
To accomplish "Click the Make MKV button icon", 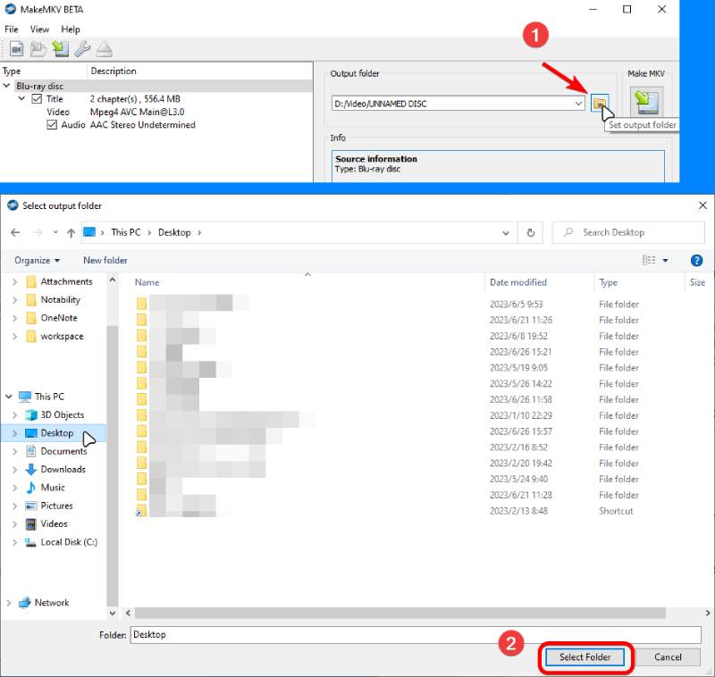I will click(646, 101).
